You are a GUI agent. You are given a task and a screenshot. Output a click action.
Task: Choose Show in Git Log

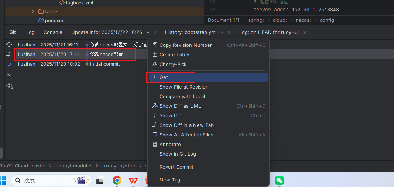click(x=208, y=154)
